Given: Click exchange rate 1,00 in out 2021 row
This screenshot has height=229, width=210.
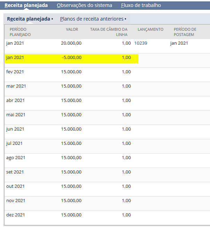Looking at the screenshot, I should click(126, 186).
